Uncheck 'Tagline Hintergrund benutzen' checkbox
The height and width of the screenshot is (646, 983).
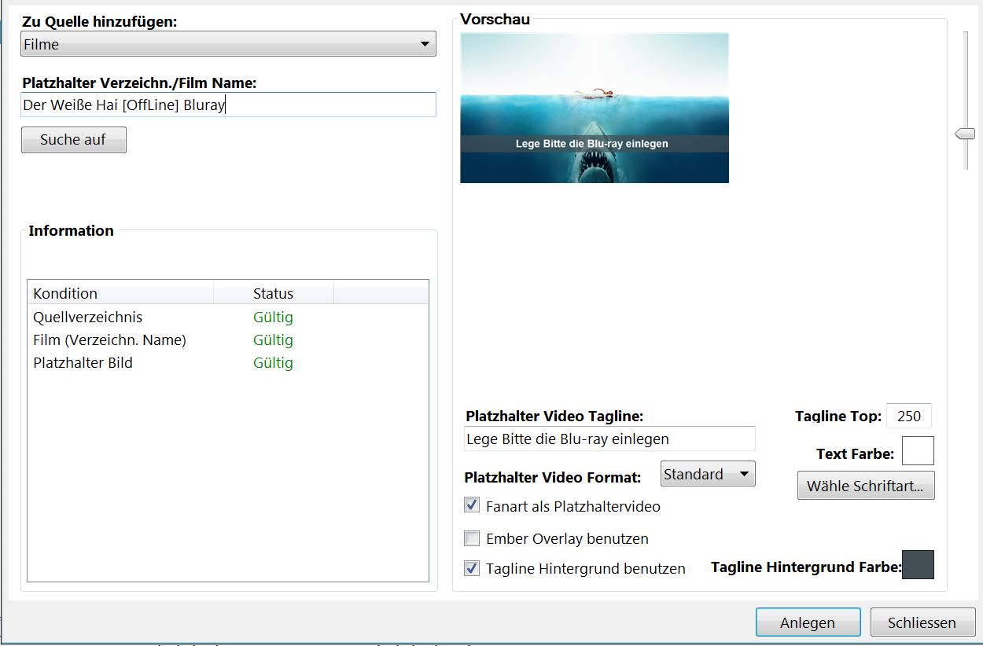472,567
